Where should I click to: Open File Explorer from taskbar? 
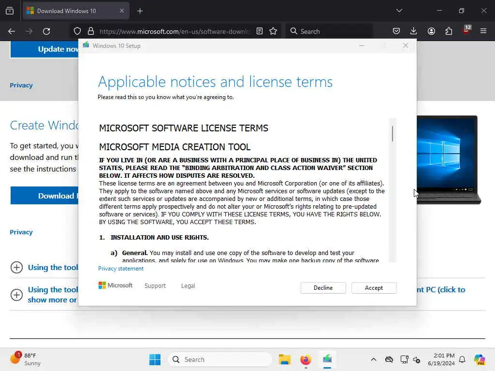click(x=284, y=359)
